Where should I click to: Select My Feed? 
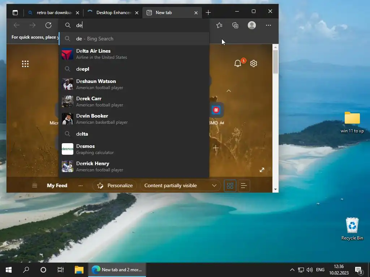[57, 186]
